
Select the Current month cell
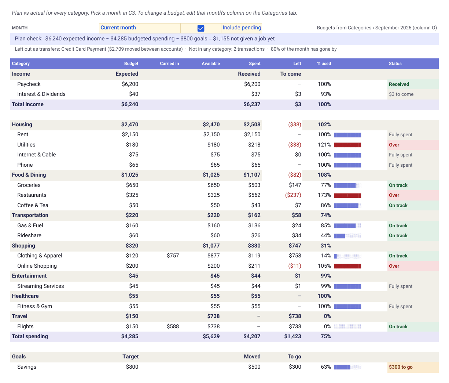[x=140, y=28]
